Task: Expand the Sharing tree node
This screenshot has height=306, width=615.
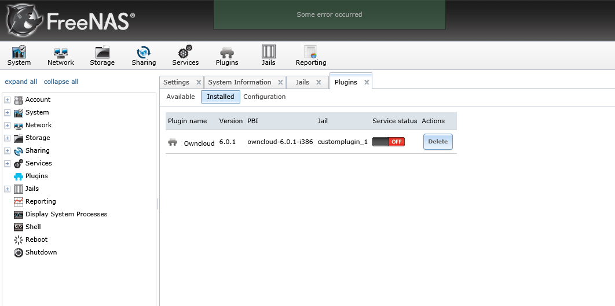Action: (x=7, y=151)
